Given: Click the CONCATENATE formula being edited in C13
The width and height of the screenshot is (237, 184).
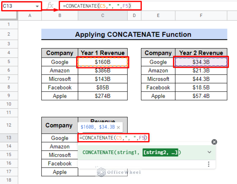Looking at the screenshot, I should pos(113,138).
